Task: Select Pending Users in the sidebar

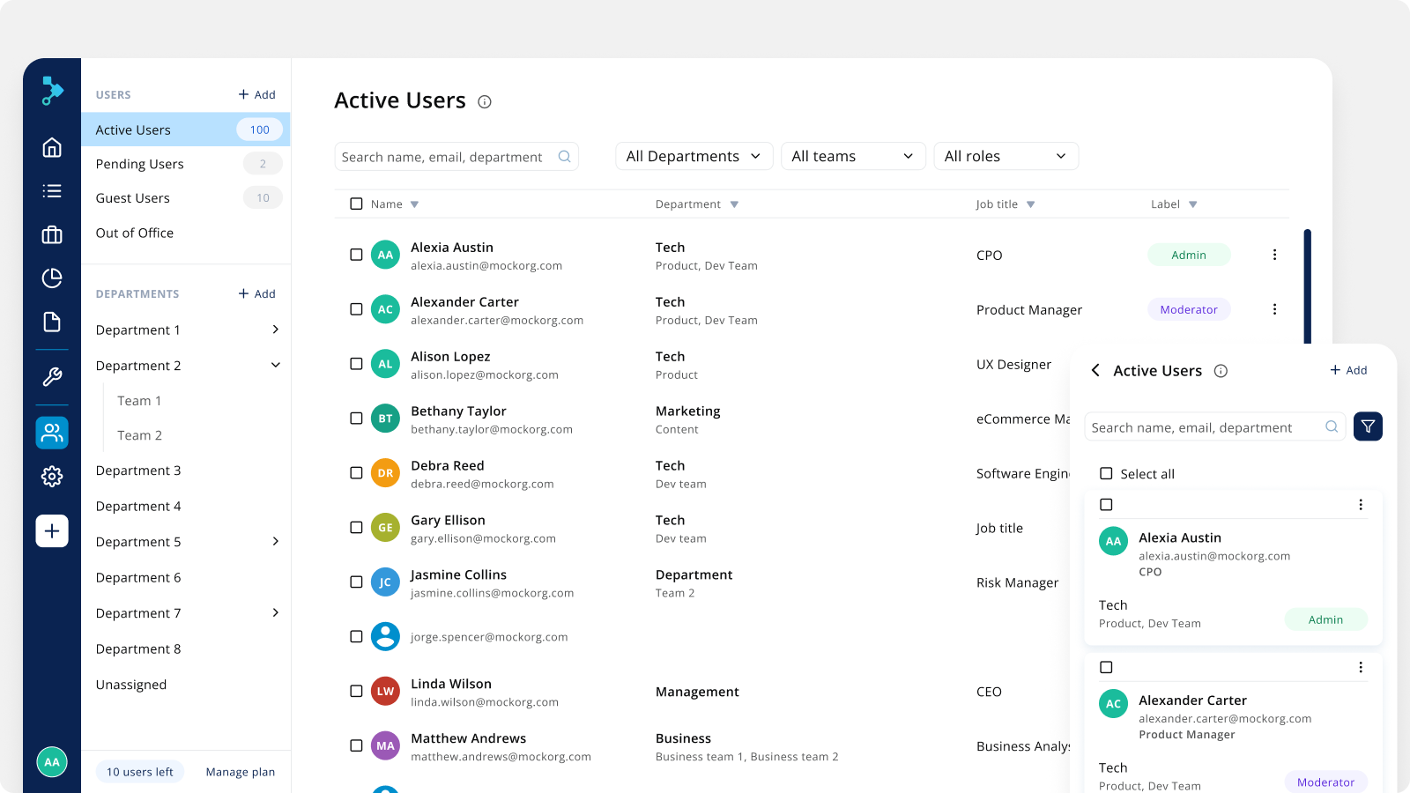Action: (x=140, y=164)
